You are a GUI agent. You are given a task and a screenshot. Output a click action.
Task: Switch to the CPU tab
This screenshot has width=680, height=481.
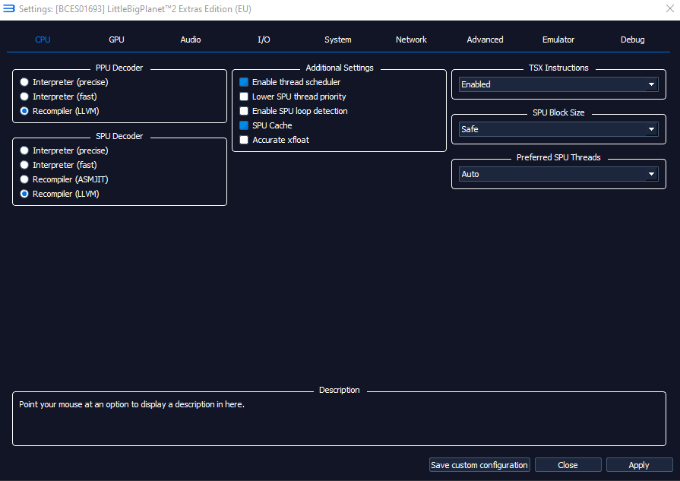click(43, 40)
